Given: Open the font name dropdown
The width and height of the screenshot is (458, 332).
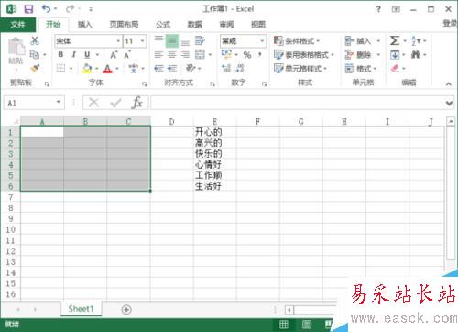Looking at the screenshot, I should (x=118, y=41).
